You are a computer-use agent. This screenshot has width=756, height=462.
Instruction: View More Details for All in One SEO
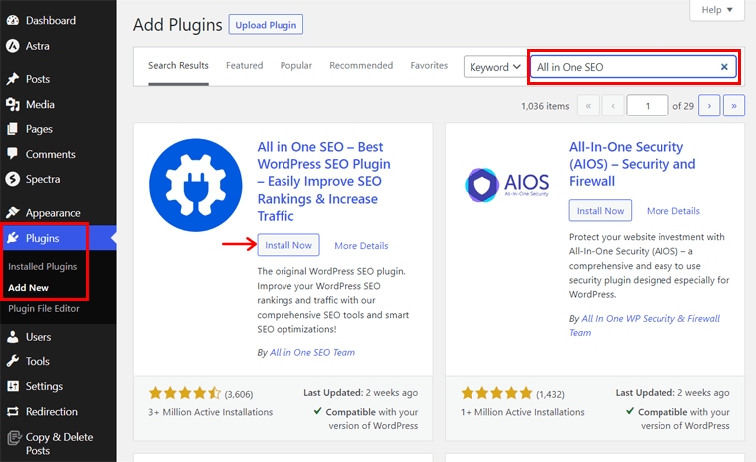pyautogui.click(x=361, y=246)
